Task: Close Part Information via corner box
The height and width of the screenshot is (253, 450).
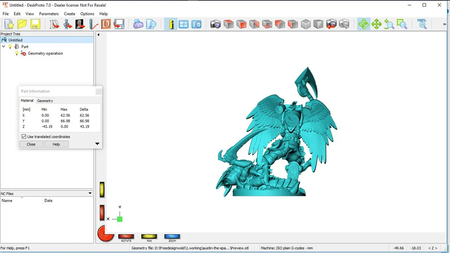Action: pyautogui.click(x=98, y=92)
